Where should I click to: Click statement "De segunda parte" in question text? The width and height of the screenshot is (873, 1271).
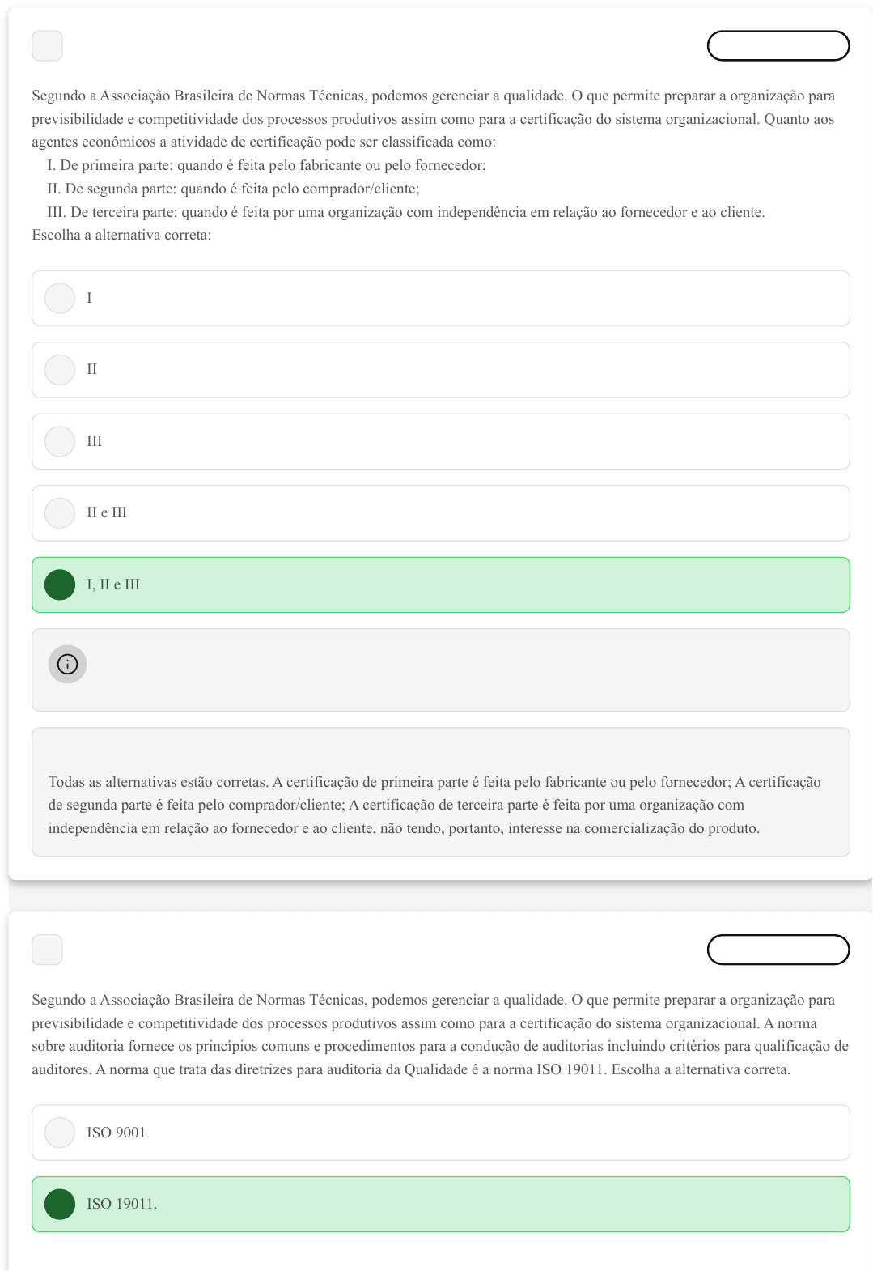tap(234, 189)
